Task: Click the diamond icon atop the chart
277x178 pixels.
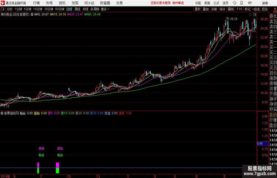Action: (x=250, y=15)
